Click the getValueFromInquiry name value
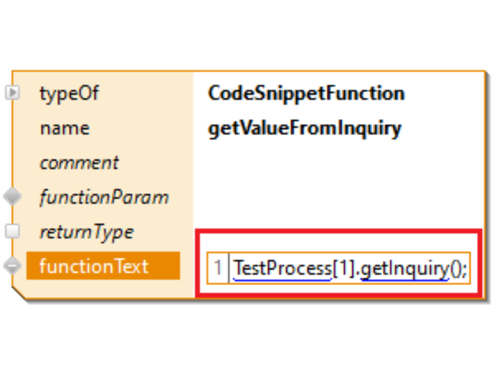The image size is (494, 370). coord(304,128)
